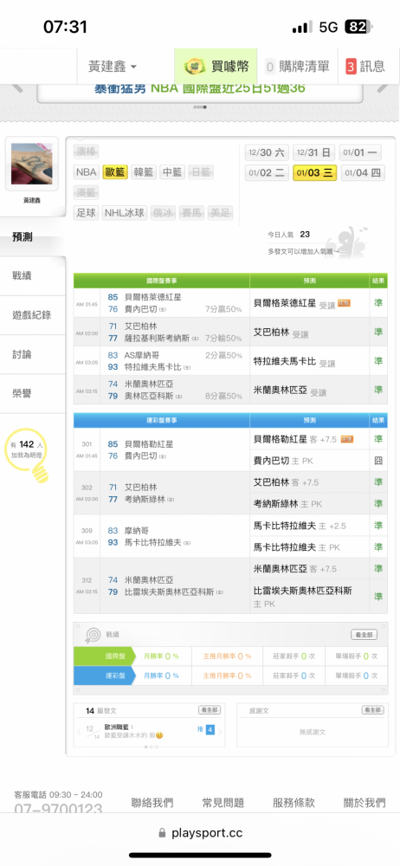The image size is (400, 866).
Task: Click the 運彩盤賽事 table header
Action: click(x=161, y=420)
